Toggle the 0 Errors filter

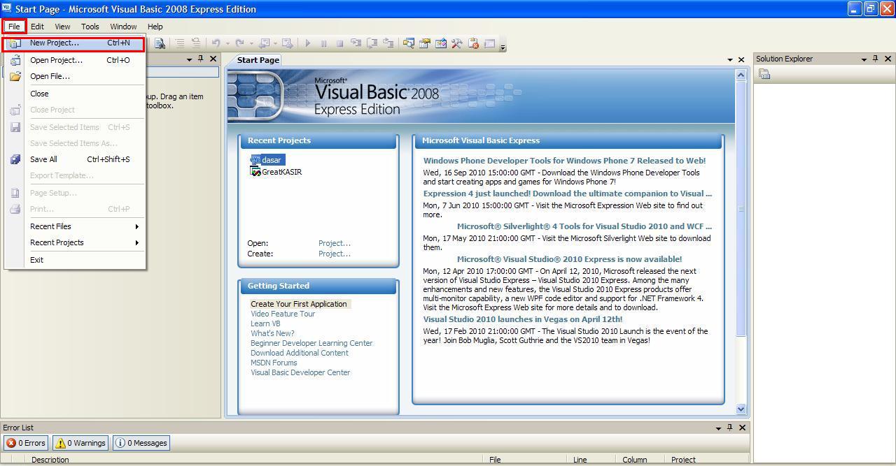click(x=26, y=443)
